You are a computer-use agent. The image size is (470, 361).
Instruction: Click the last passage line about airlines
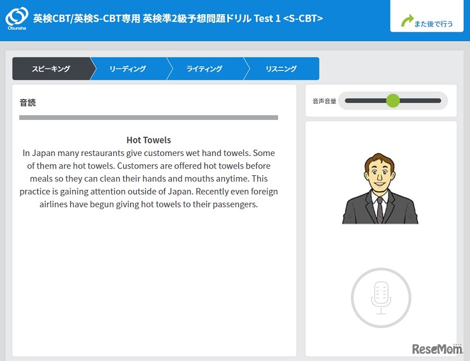(x=148, y=204)
